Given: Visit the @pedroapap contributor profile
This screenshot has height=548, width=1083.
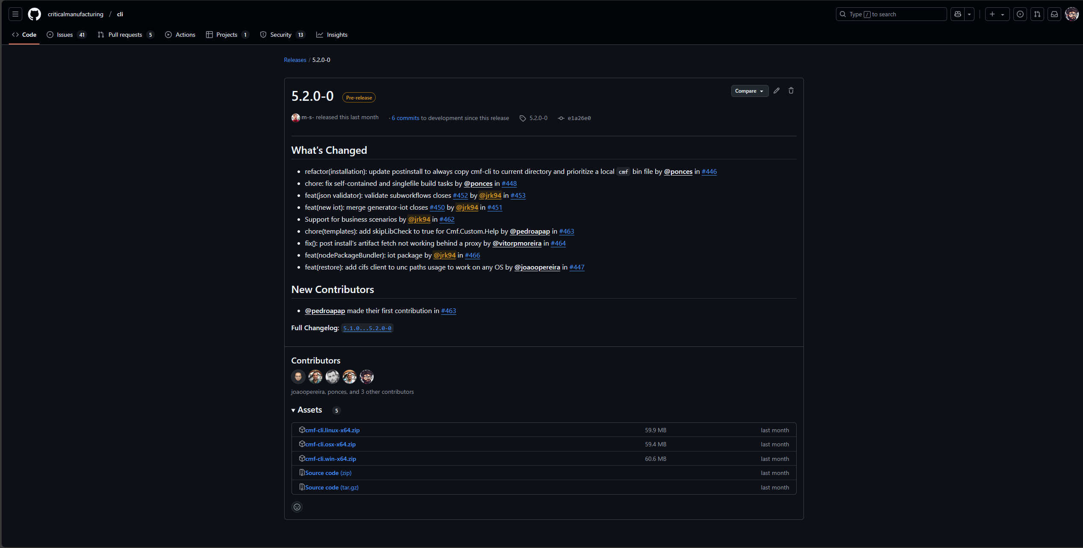Looking at the screenshot, I should tap(324, 311).
